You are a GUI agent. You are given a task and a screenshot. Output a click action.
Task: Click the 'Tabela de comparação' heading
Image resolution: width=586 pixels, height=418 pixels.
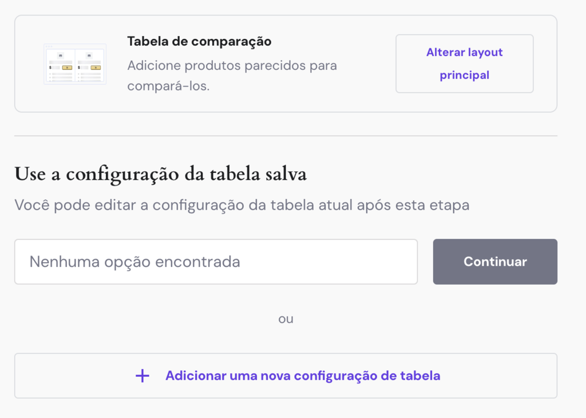tap(199, 41)
